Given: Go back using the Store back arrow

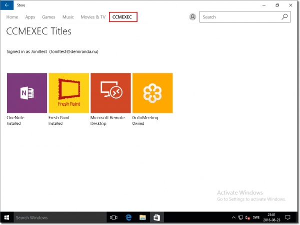Looking at the screenshot, I should (6, 5).
